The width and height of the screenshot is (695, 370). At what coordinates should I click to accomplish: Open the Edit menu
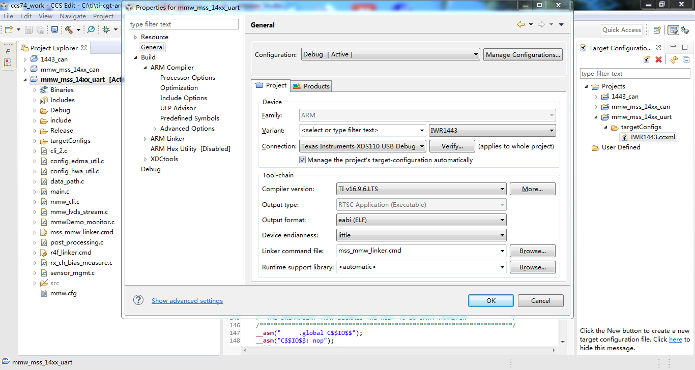click(26, 16)
